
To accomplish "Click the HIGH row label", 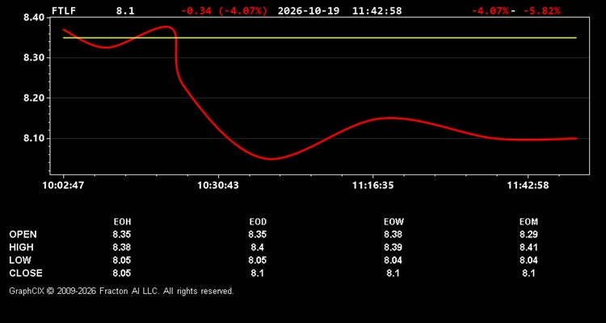I will pyautogui.click(x=21, y=247).
